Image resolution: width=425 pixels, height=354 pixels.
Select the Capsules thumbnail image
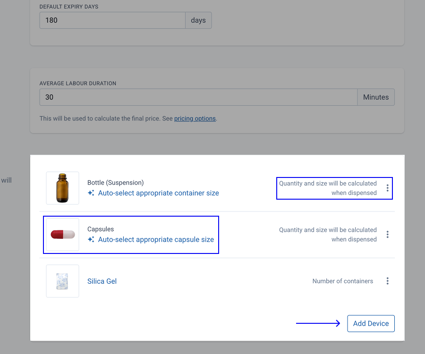coord(62,235)
